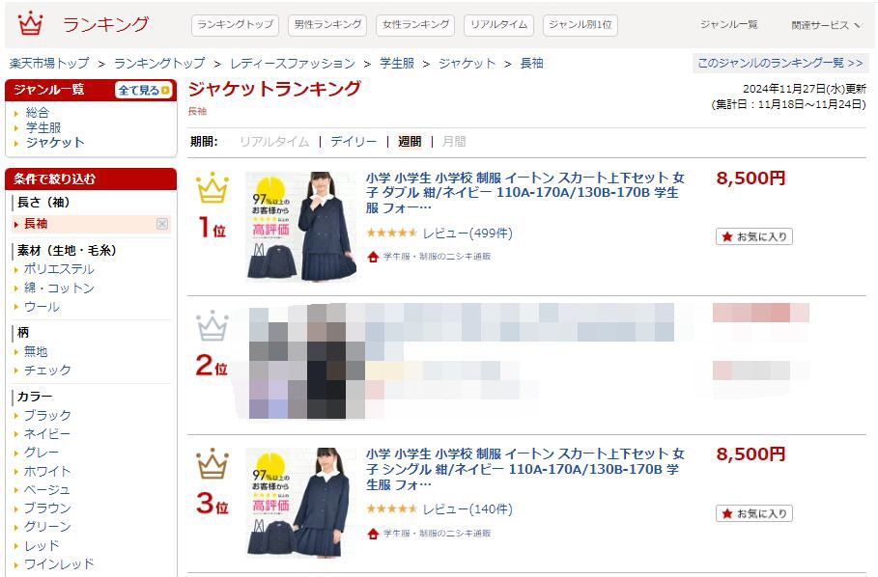Image resolution: width=878 pixels, height=577 pixels.
Task: Open the first-place product title link
Action: click(525, 193)
